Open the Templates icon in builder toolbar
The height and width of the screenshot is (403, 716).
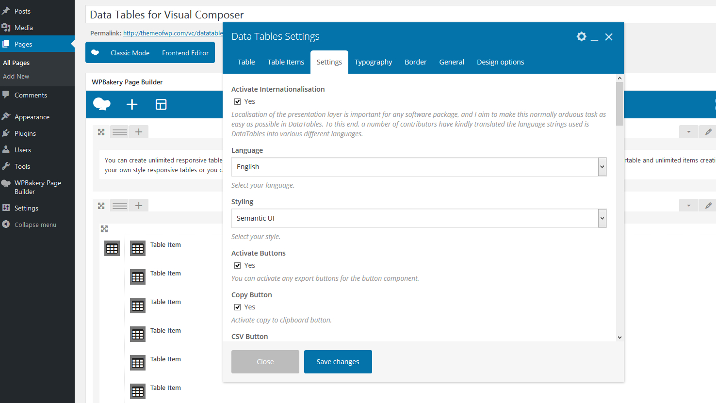tap(161, 104)
